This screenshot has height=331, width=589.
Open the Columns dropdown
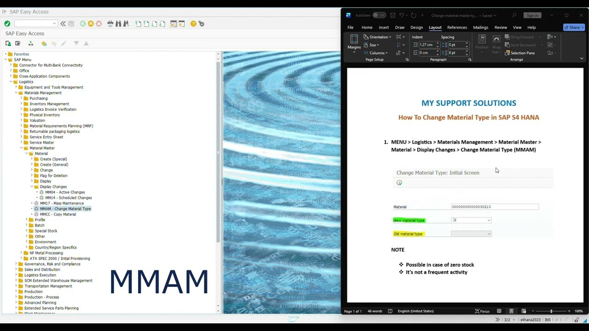[x=375, y=53]
